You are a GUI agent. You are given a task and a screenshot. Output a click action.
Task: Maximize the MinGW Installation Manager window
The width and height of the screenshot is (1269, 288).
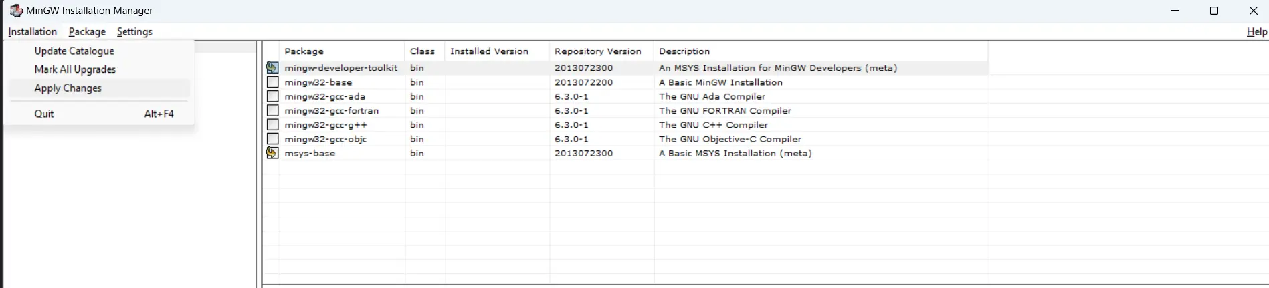[1214, 11]
